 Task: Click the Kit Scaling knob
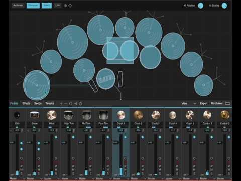click(x=224, y=6)
